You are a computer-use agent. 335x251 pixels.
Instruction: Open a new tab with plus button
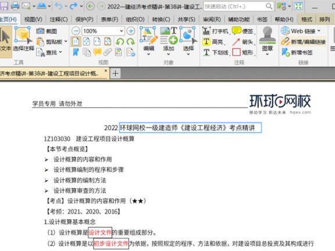click(x=115, y=73)
